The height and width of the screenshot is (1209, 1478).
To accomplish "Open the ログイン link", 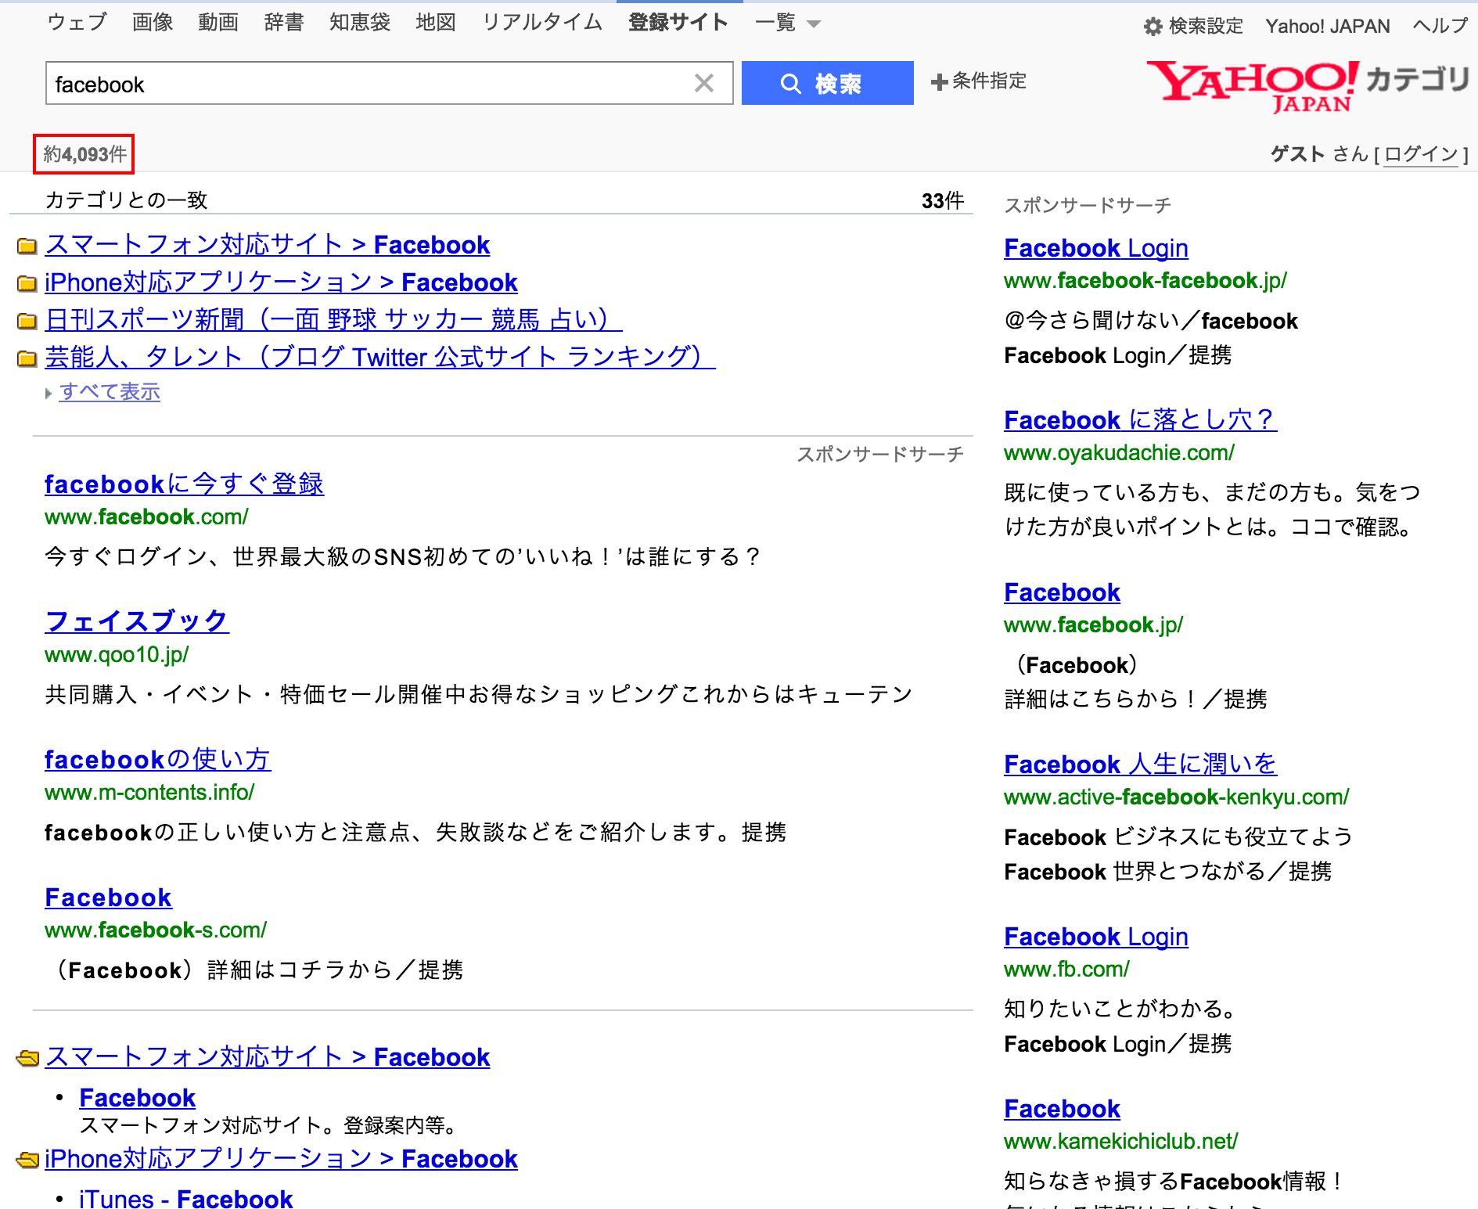I will [x=1421, y=154].
